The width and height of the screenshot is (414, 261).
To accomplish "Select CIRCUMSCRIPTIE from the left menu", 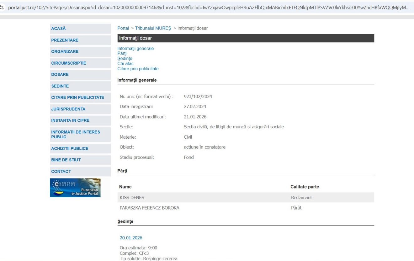I will (x=69, y=63).
